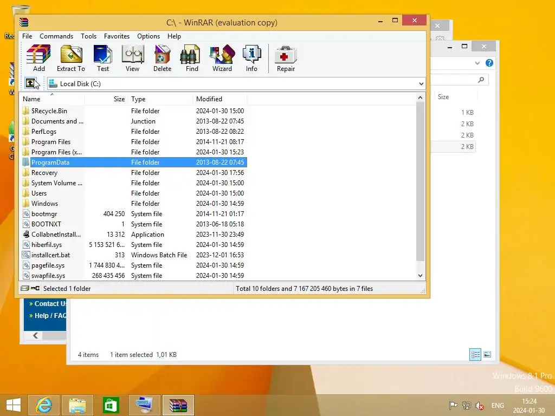This screenshot has width=555, height=416.
Task: Click the WinRAR title bar books icon
Action: [24, 22]
